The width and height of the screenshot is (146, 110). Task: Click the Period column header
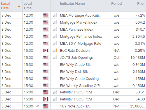(x=116, y=4)
